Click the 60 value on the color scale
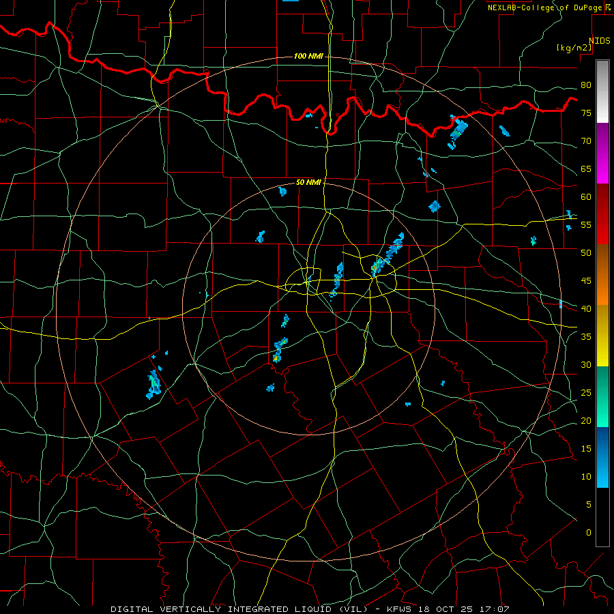Image resolution: width=614 pixels, height=614 pixels. [586, 196]
